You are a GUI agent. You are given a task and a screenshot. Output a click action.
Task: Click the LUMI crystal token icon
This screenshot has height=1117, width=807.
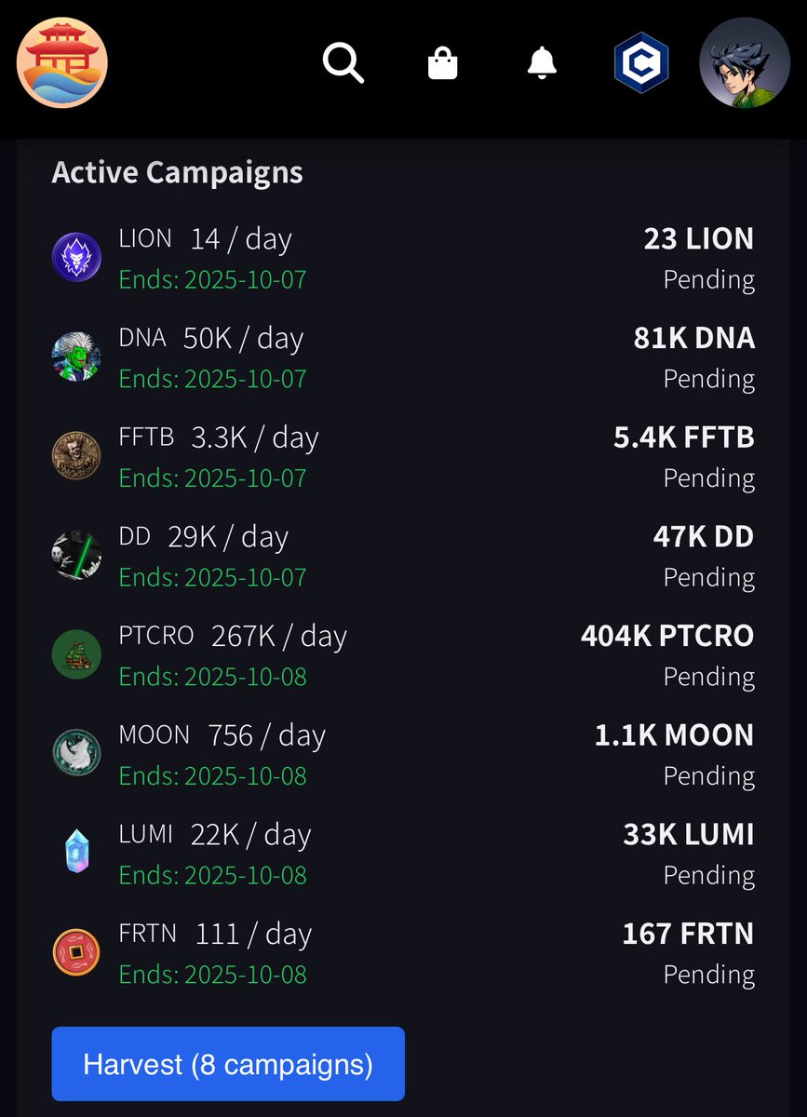[76, 854]
